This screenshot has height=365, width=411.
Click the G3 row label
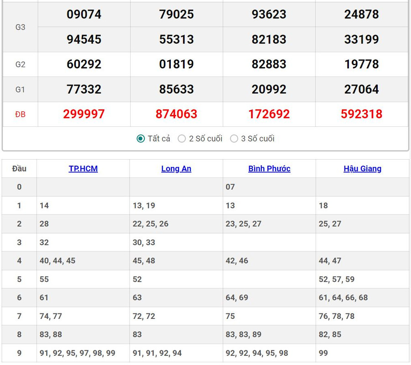click(20, 27)
